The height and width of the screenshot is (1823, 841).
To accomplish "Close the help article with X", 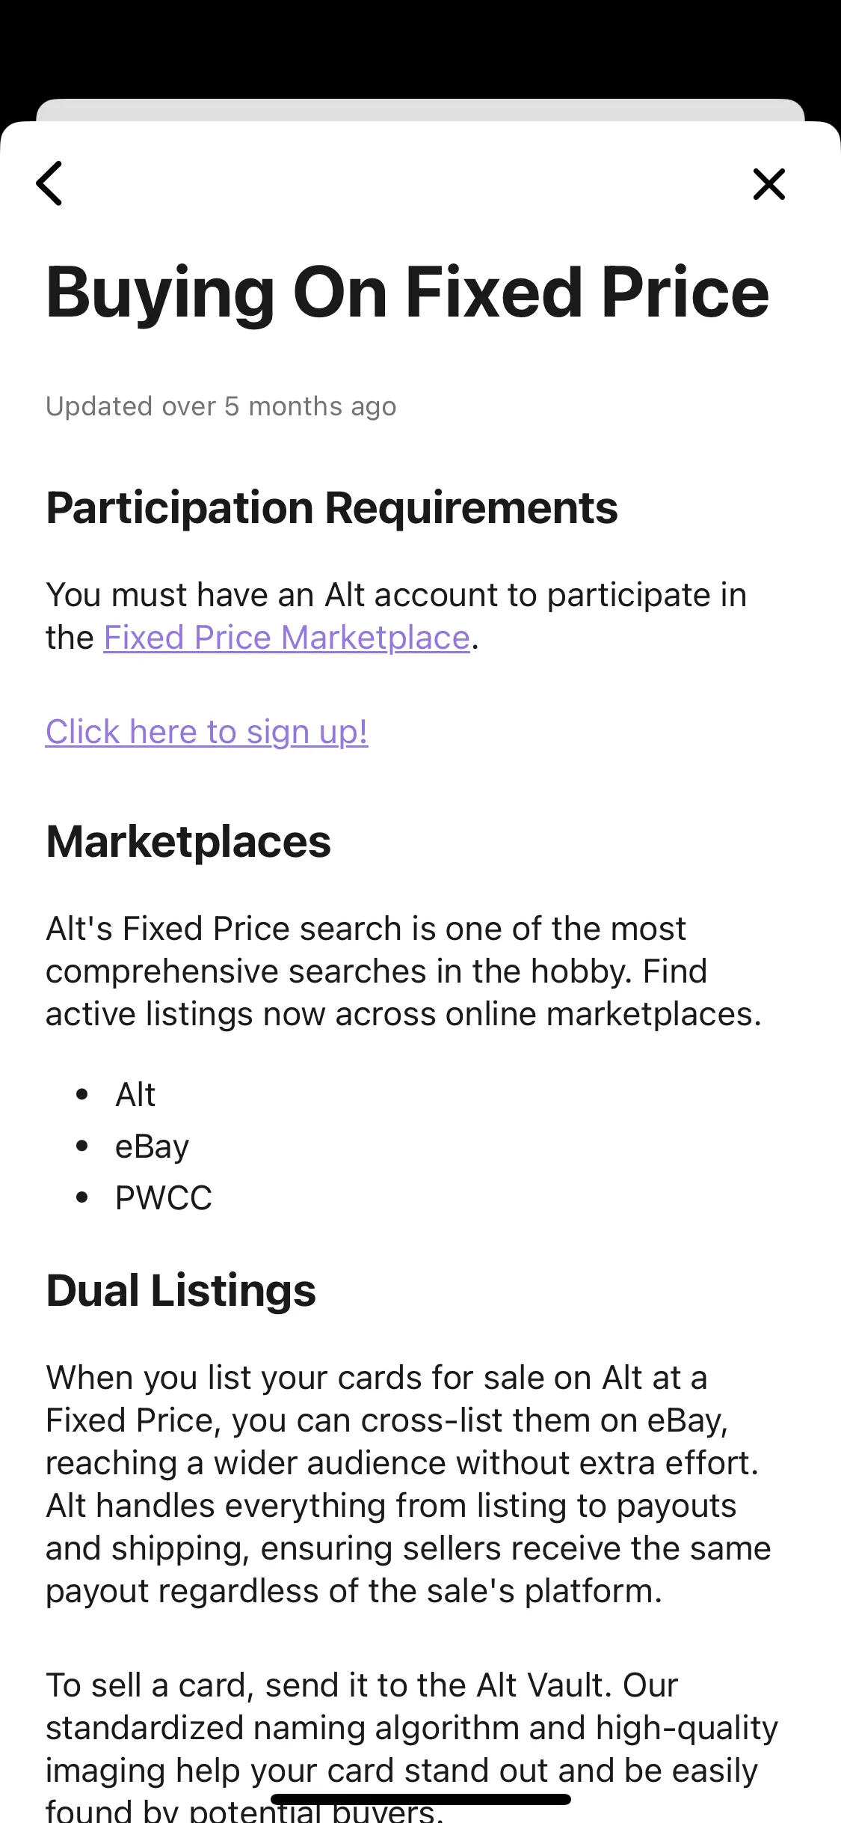I will (768, 184).
